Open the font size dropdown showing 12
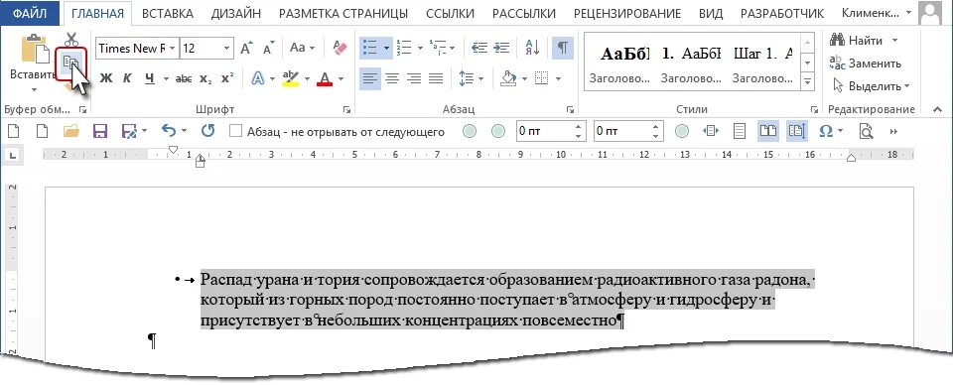953x385 pixels. [227, 48]
